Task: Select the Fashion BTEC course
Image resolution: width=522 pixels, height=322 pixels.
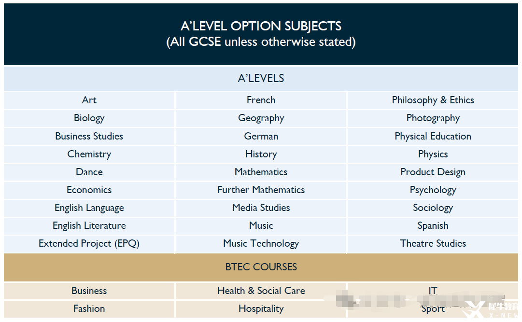Action: [89, 308]
